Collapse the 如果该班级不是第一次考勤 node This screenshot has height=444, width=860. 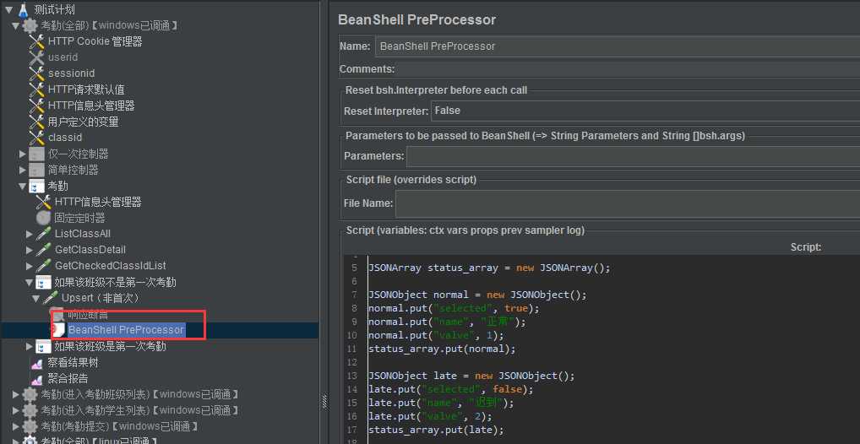(29, 282)
